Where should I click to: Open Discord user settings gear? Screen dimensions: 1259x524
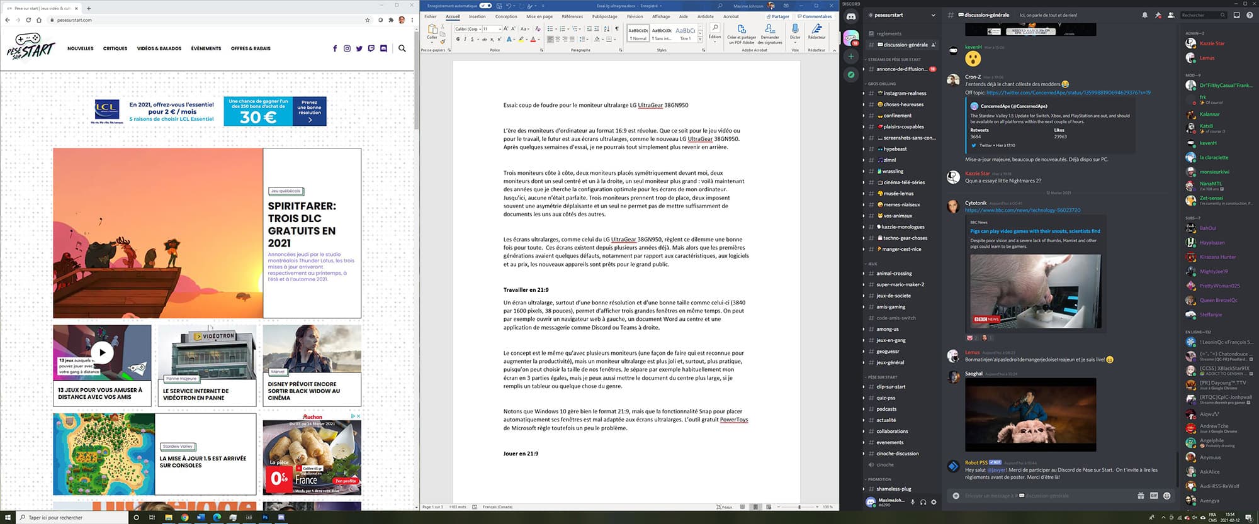pyautogui.click(x=934, y=502)
